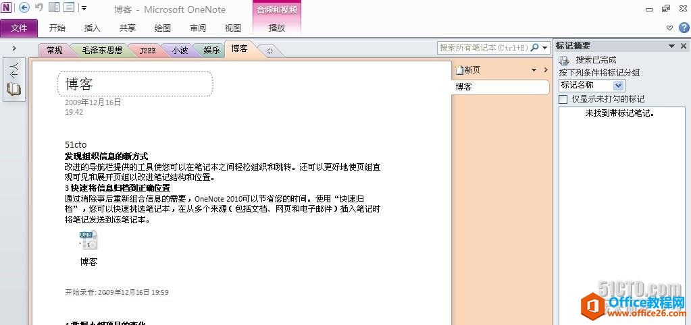Toggle the Dock to Desktop view icon

pyautogui.click(x=54, y=7)
